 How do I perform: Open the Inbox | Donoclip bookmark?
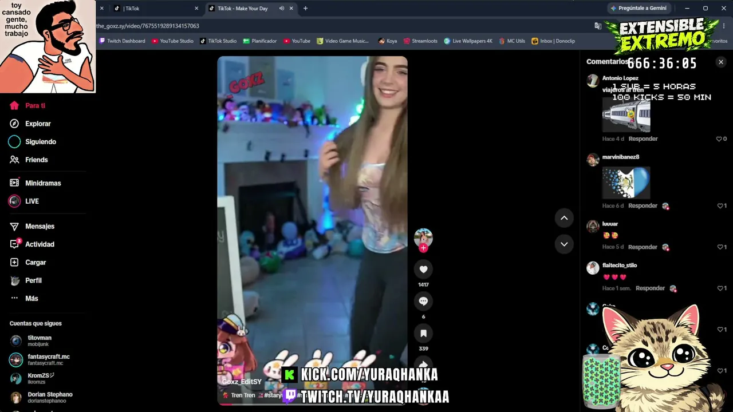tap(553, 41)
